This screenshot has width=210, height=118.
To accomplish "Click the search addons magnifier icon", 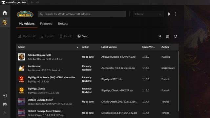I will [160, 36].
